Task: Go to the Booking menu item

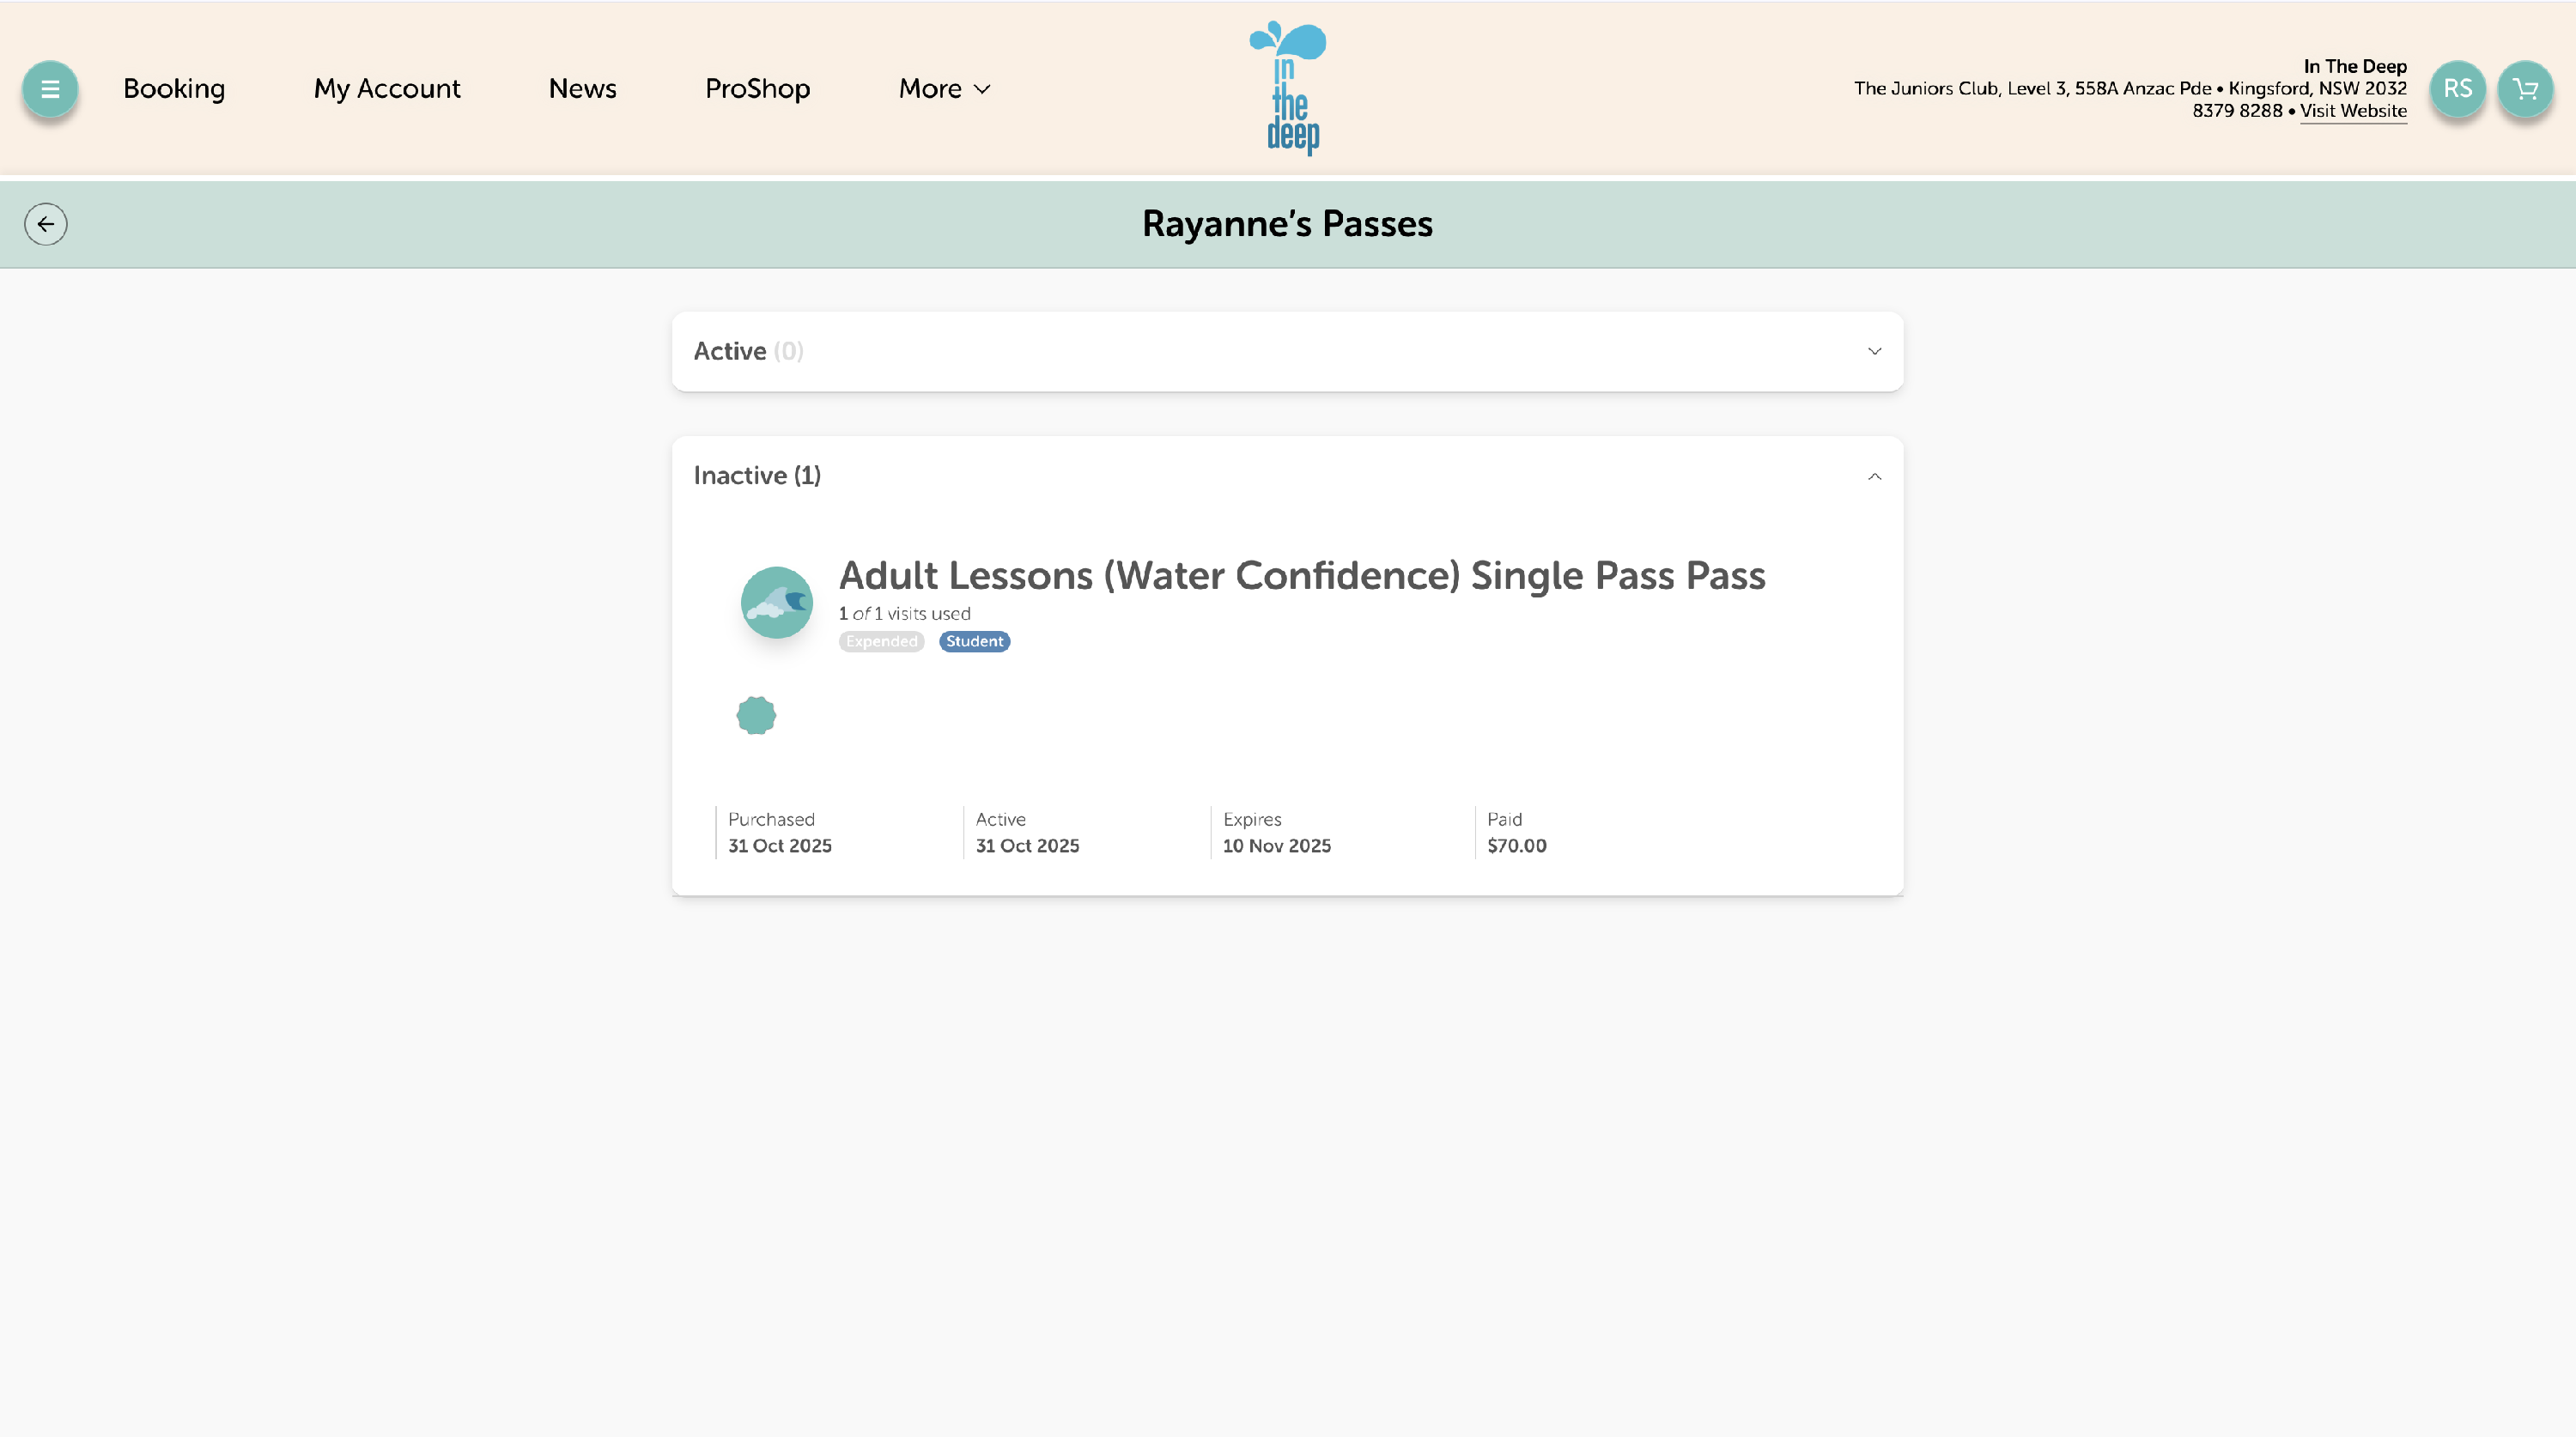Action: click(174, 89)
